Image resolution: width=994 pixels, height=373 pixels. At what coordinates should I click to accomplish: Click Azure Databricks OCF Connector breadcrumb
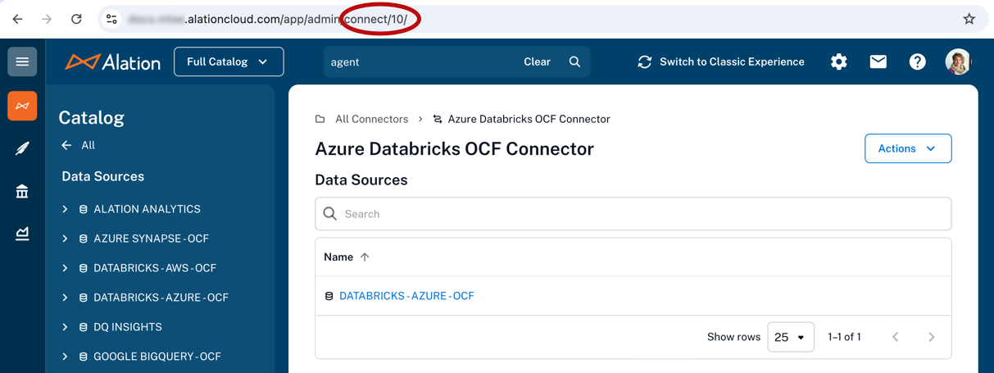(x=529, y=119)
